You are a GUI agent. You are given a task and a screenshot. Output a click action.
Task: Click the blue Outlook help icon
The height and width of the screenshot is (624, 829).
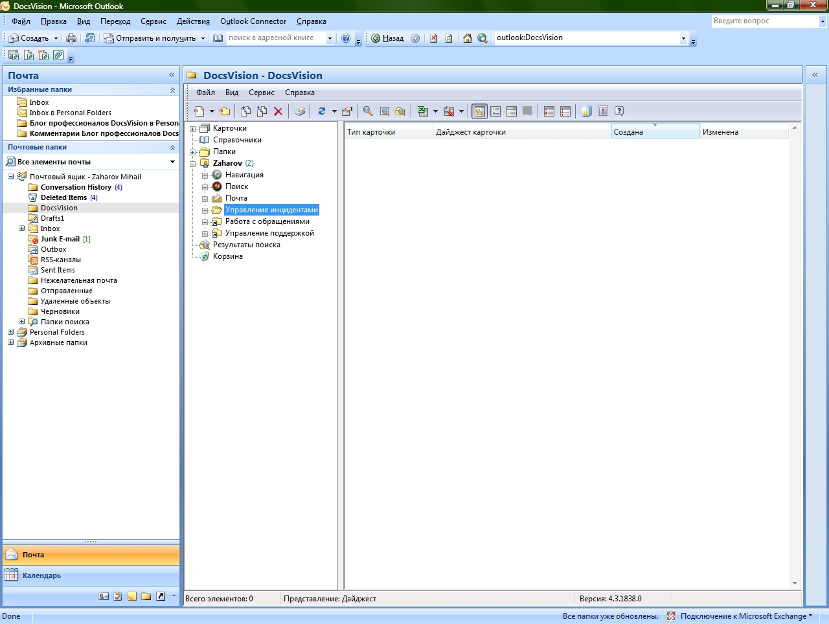(346, 38)
